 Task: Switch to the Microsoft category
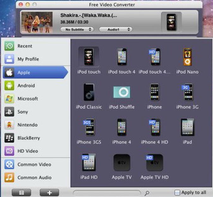pyautogui.click(x=36, y=99)
